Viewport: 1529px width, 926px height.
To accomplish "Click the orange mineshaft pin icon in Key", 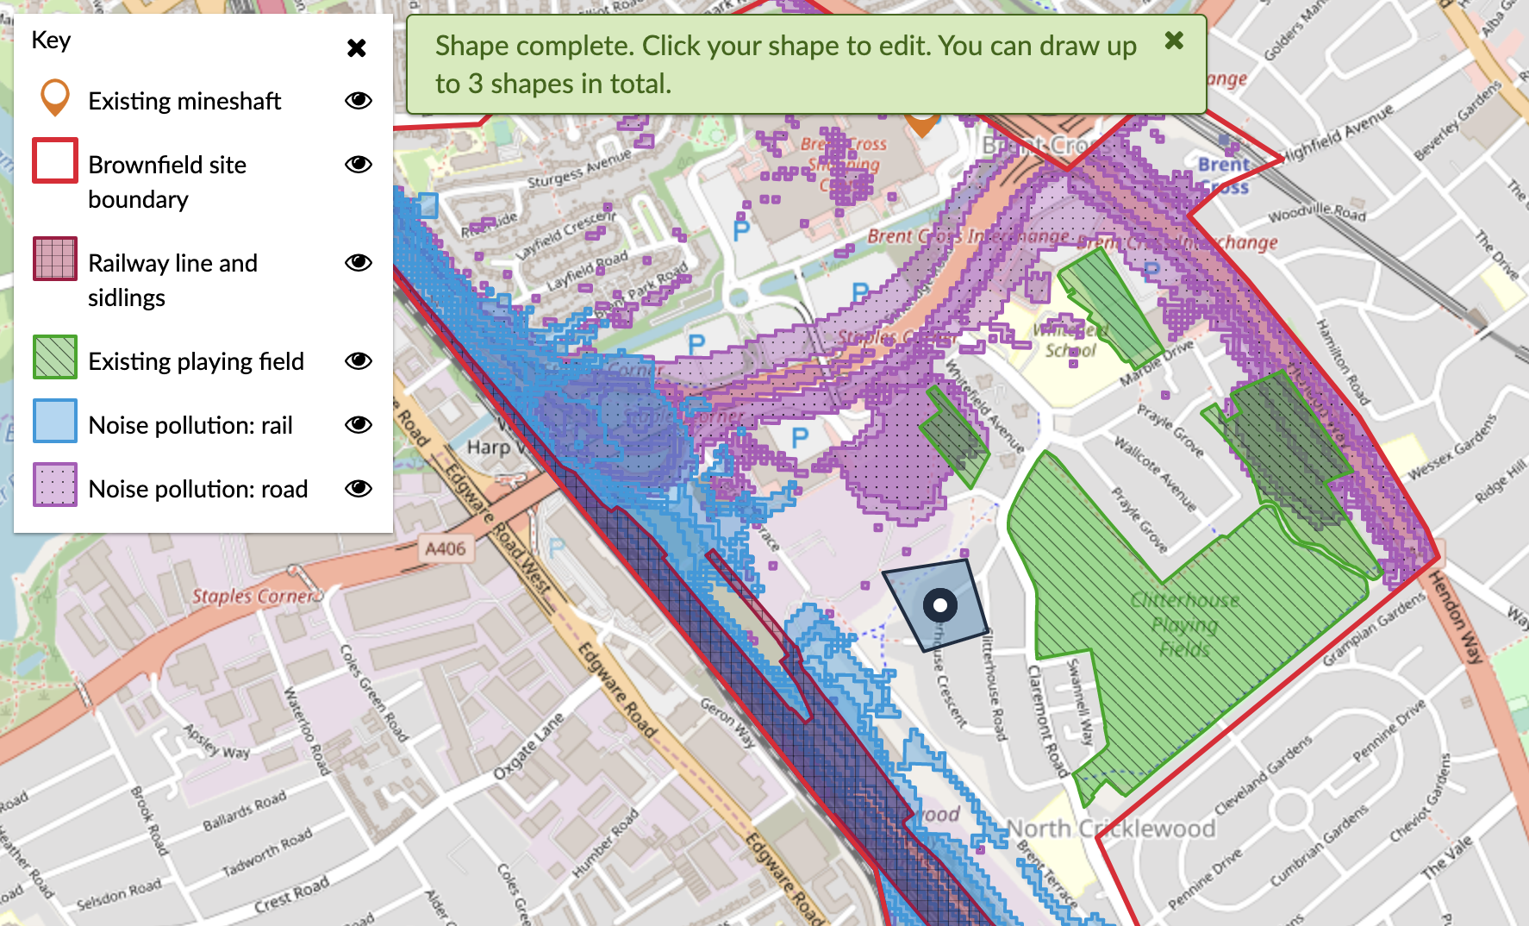I will [55, 98].
